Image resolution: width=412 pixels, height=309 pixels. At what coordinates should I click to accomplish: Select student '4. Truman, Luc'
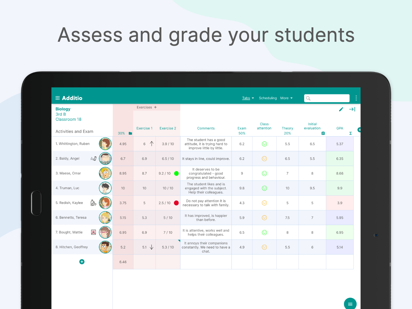pos(67,188)
